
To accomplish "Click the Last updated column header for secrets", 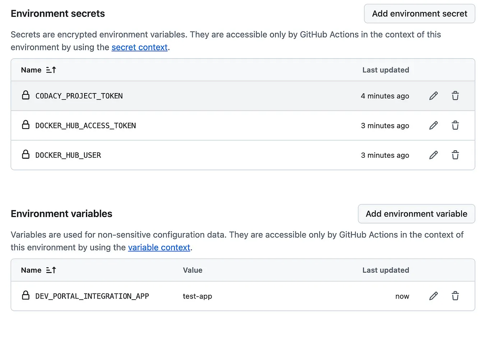I will pyautogui.click(x=386, y=70).
